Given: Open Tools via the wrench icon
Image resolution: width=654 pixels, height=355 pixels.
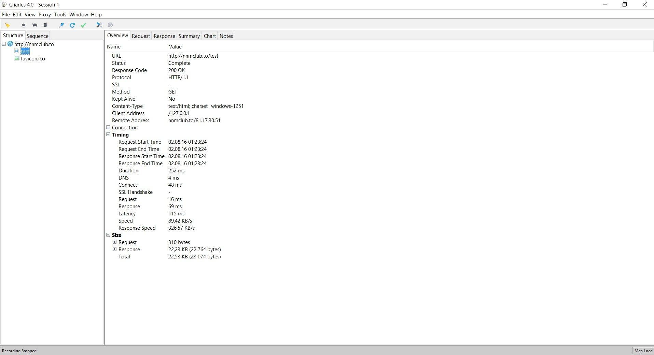Looking at the screenshot, I should (99, 25).
